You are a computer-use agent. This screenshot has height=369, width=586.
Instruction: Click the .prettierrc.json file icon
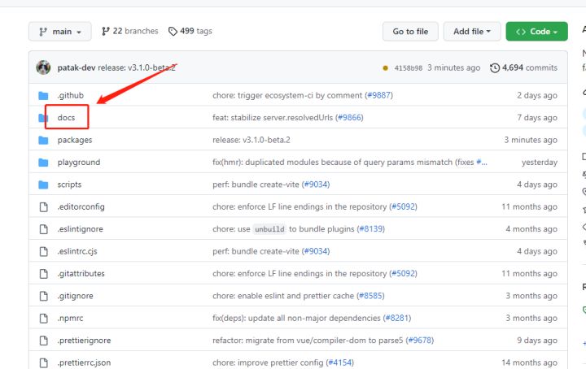[44, 362]
